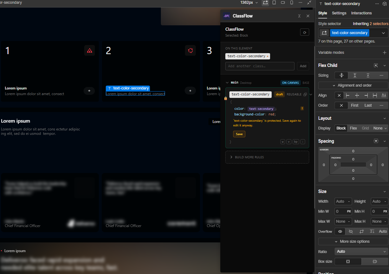Switch to the tablet breakpoint icon
Viewport: 389px width, 274px height.
(274, 3)
